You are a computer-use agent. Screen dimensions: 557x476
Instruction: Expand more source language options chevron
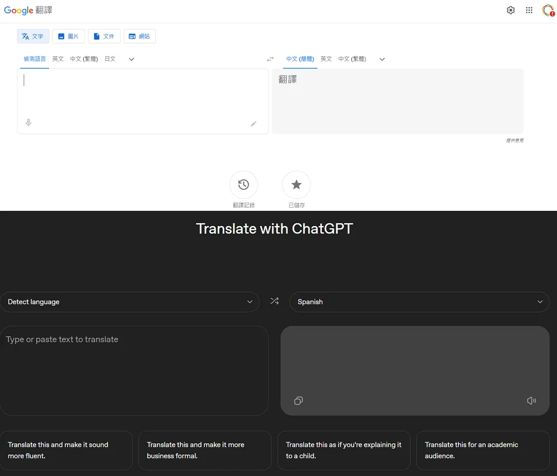[131, 58]
